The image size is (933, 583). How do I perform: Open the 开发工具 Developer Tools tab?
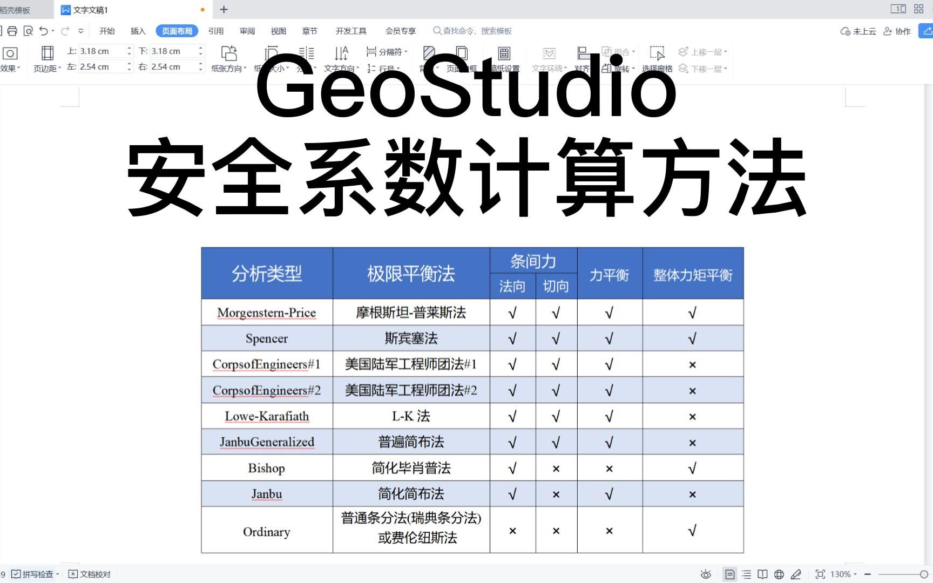(x=351, y=31)
